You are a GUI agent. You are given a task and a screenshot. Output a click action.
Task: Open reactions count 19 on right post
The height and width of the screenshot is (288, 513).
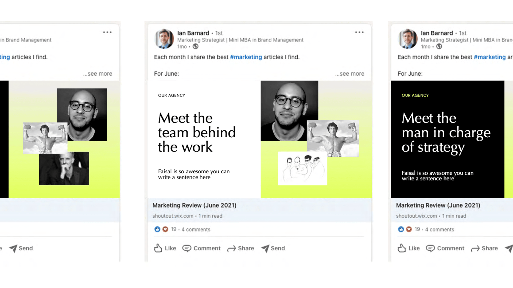417,229
